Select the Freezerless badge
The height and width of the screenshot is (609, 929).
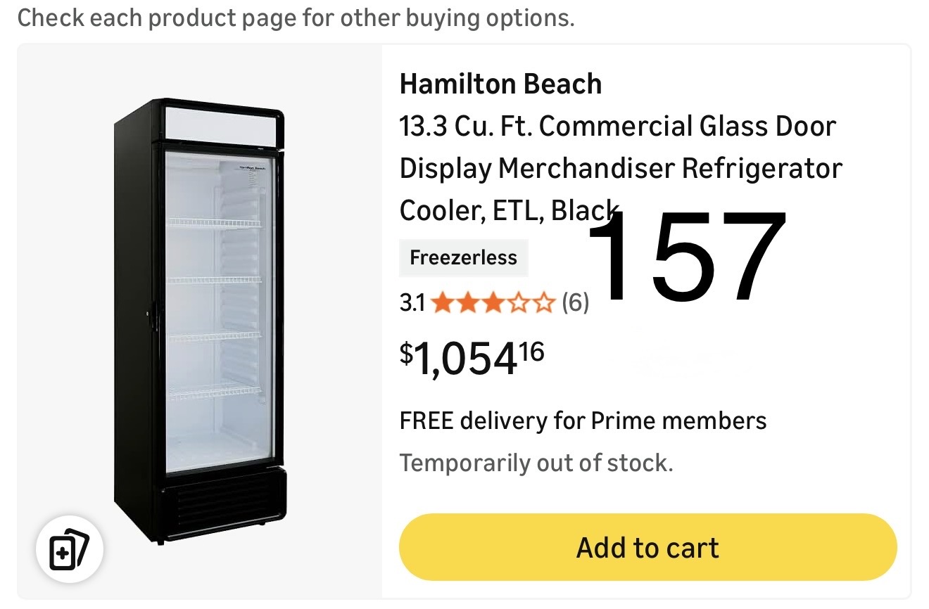(463, 257)
